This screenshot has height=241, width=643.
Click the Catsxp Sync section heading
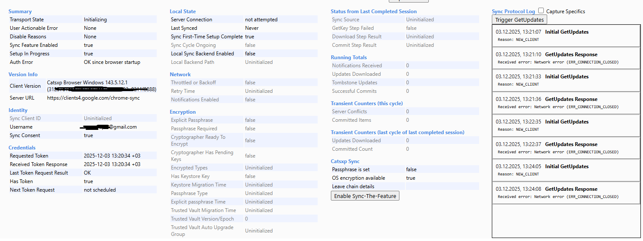click(x=345, y=161)
